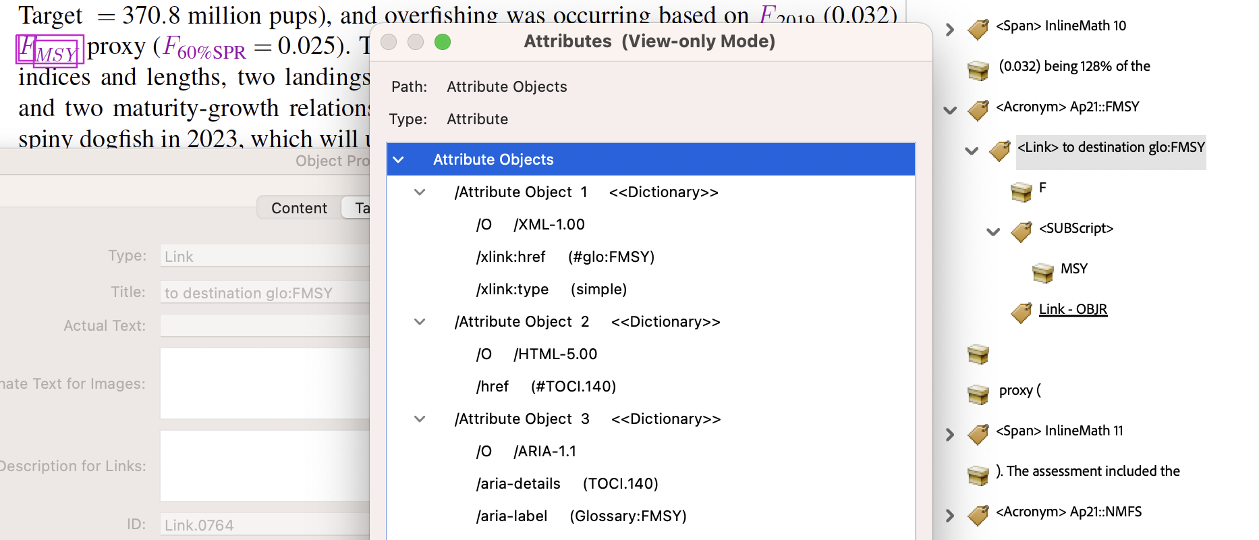Collapse the Attribute Objects root row
The width and height of the screenshot is (1259, 540).
click(x=399, y=160)
